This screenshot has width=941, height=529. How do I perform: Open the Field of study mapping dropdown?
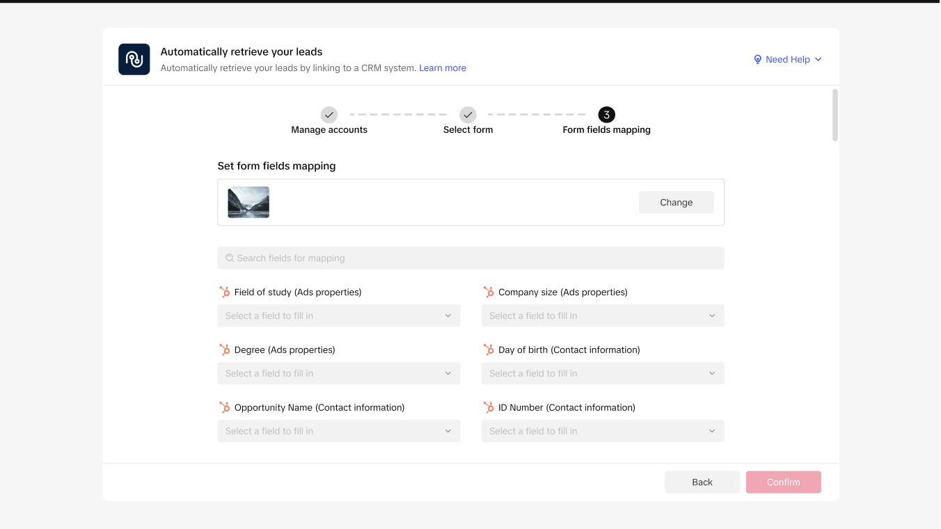(338, 316)
